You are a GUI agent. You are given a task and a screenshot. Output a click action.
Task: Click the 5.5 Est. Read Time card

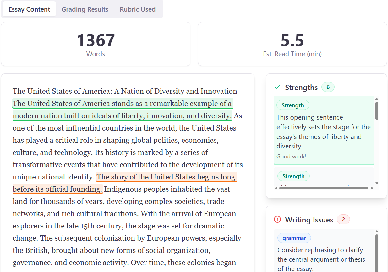point(292,44)
